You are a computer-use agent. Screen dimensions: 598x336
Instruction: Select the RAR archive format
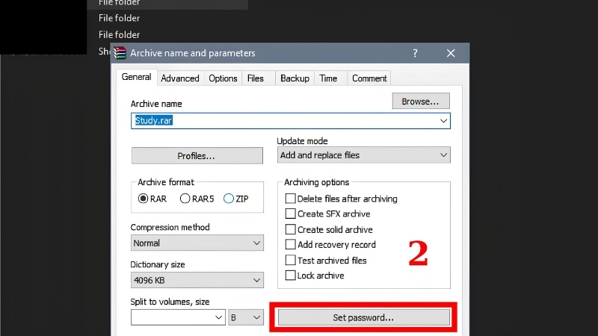tap(152, 199)
